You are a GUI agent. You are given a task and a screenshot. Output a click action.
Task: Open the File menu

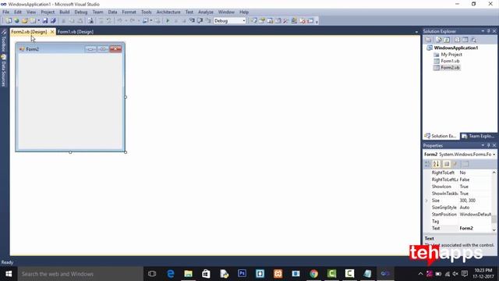5,12
